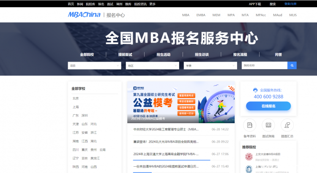Click the 上海大学MBA school emblem

tap(249, 169)
